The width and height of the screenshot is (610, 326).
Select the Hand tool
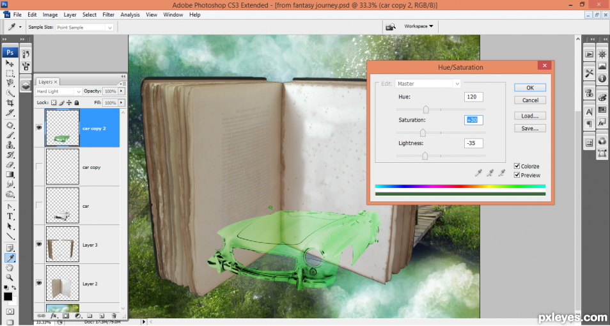[10, 268]
